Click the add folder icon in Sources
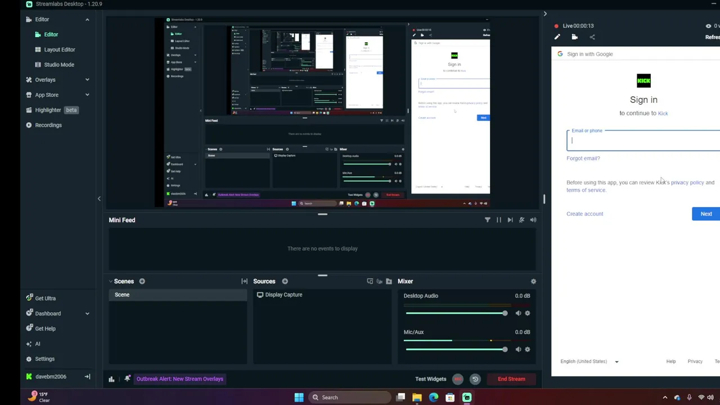 click(389, 281)
